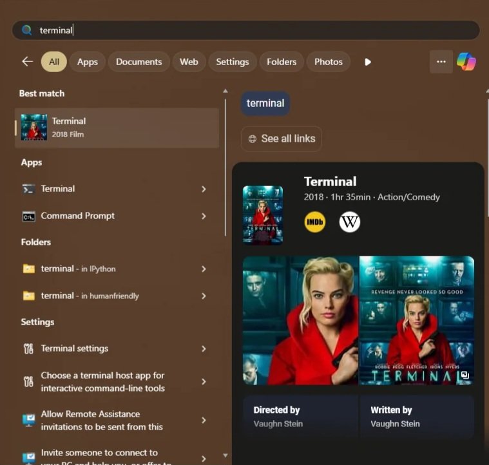Click the terminal search suggestion chip
The height and width of the screenshot is (465, 489).
point(265,103)
